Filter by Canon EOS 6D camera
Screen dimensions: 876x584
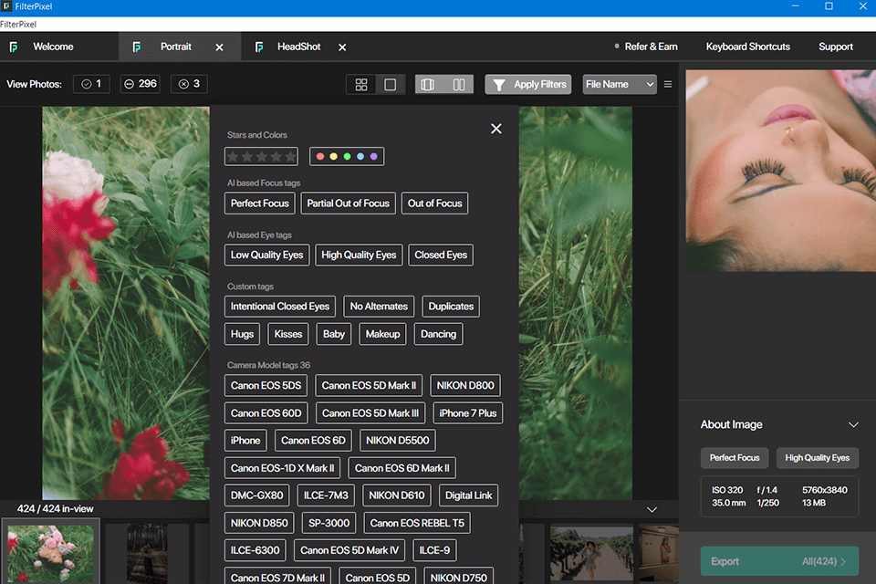313,441
